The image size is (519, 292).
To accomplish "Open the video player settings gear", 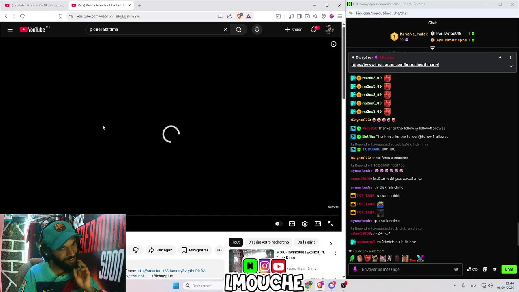I will tap(305, 224).
